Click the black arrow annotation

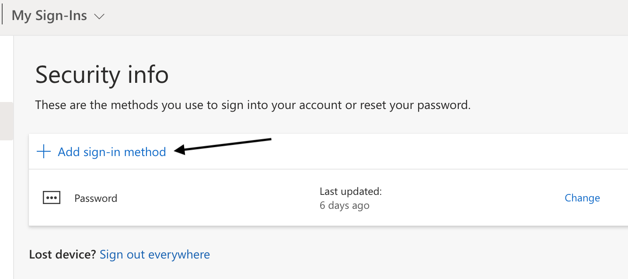[223, 145]
